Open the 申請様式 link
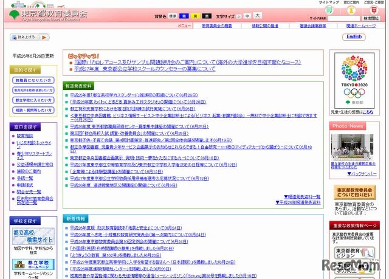The image size is (389, 279). click(x=25, y=185)
